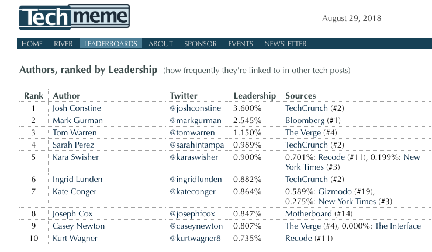The width and height of the screenshot is (432, 252).
Task: Open the EVENTS nav item
Action: click(240, 44)
